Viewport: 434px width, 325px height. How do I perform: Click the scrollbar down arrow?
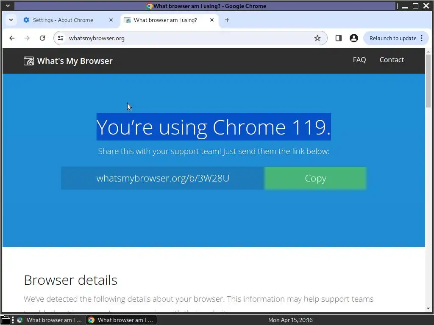click(428, 308)
